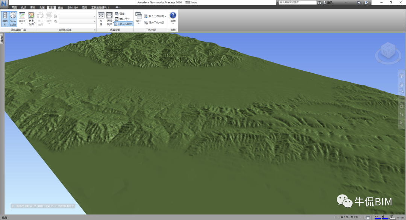The width and height of the screenshot is (406, 220).
Task: Toggle the ViewCube display button
Action: pos(13,18)
